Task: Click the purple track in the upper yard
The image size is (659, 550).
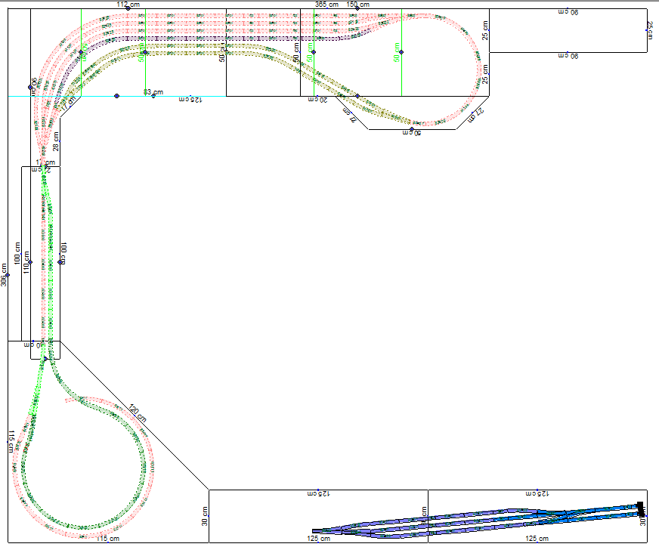Action: [x=189, y=38]
